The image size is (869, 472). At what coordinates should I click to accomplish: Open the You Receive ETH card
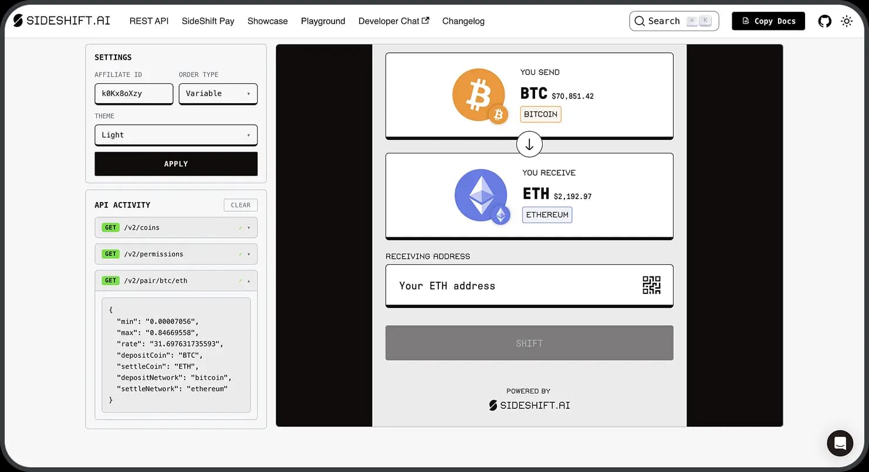coord(529,196)
